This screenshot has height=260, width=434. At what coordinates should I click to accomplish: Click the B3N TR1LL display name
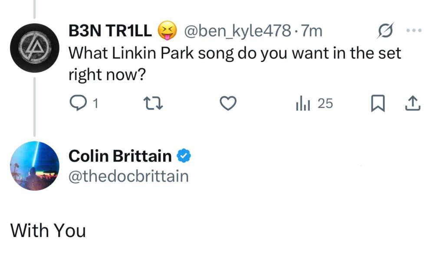(110, 31)
